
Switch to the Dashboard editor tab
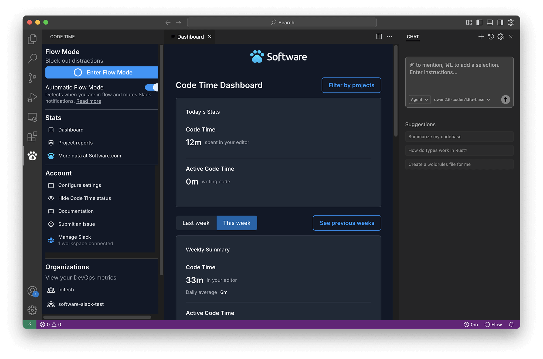coord(190,37)
